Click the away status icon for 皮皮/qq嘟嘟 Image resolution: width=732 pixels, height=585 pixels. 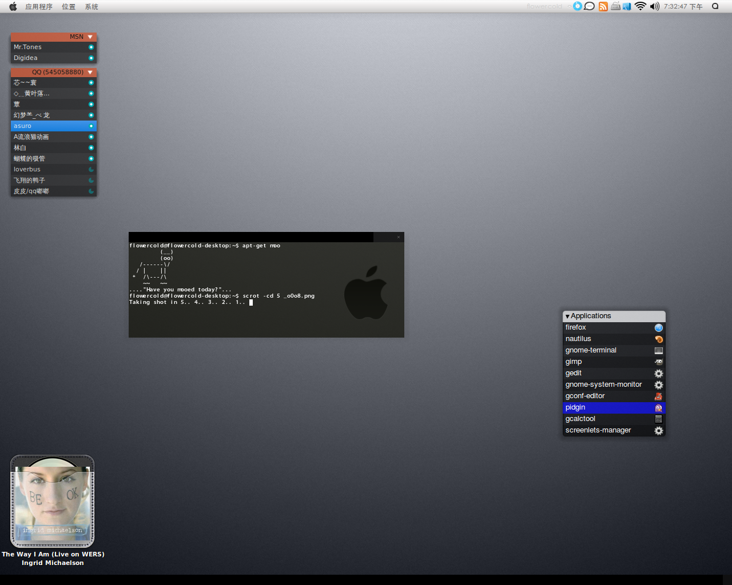click(91, 191)
